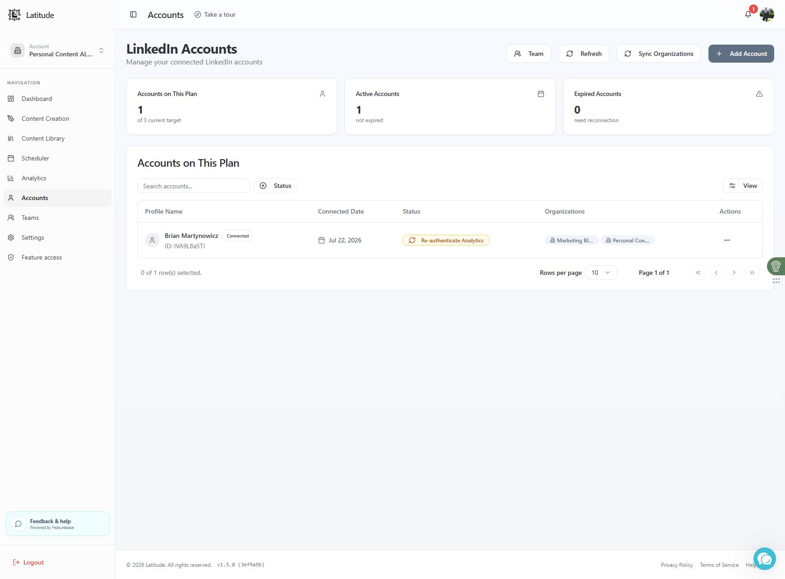Go to last page arrow
785x579 pixels.
(x=752, y=273)
